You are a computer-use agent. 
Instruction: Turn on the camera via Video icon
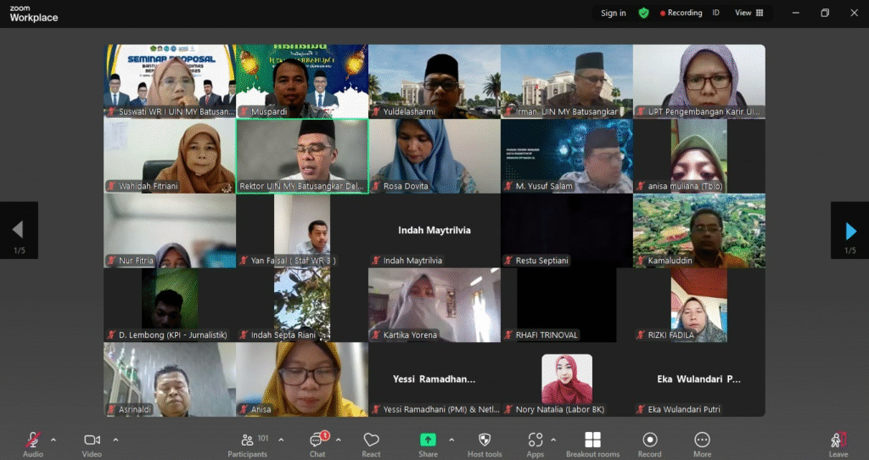[x=92, y=440]
